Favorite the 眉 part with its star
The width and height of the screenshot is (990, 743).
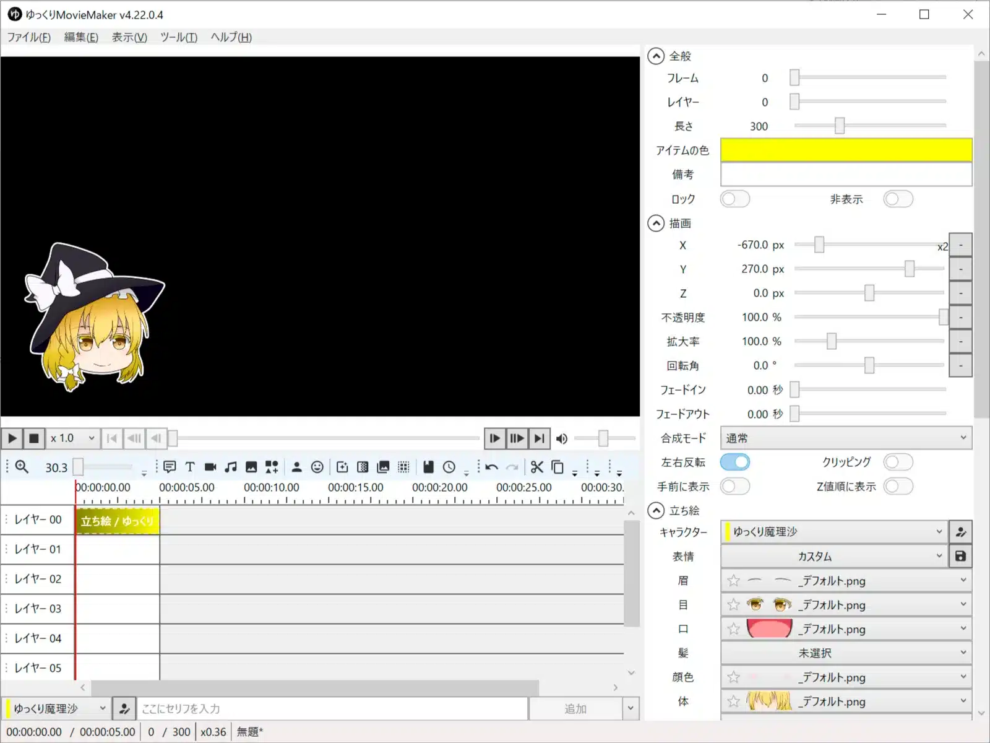pyautogui.click(x=734, y=581)
